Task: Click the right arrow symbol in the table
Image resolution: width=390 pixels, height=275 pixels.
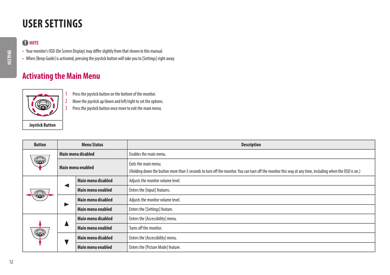Action: tap(66, 204)
